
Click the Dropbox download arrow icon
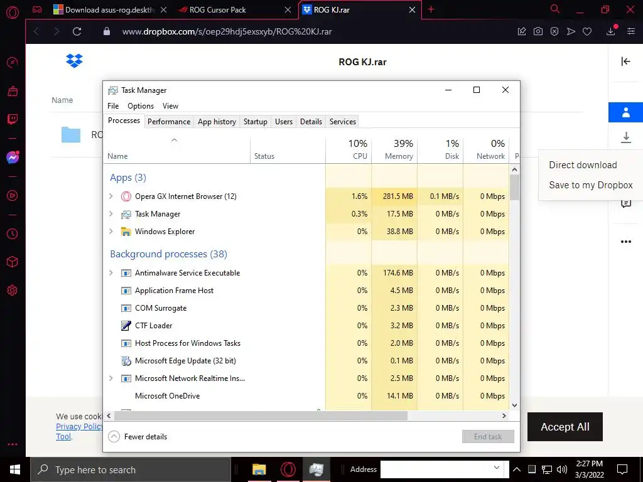(x=626, y=137)
